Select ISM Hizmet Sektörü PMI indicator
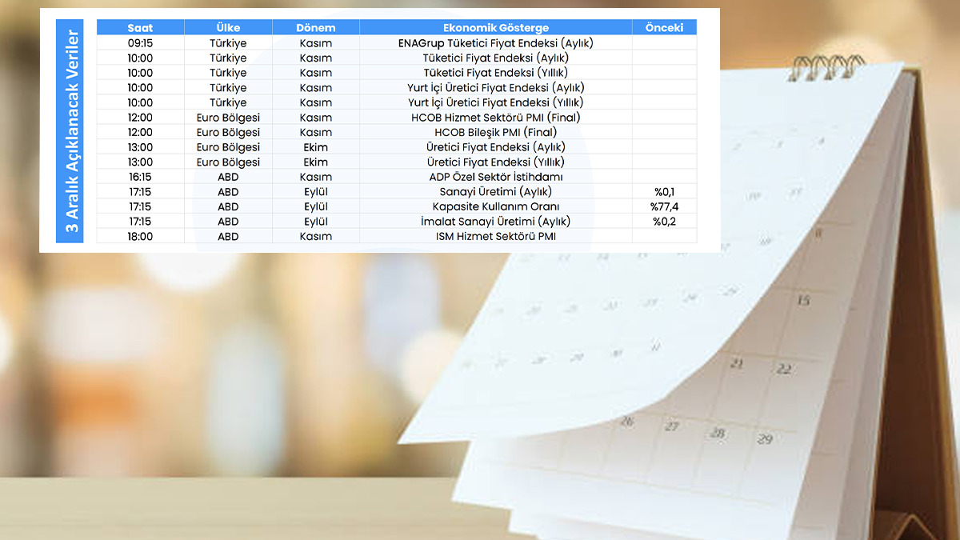This screenshot has width=960, height=540. click(x=495, y=237)
